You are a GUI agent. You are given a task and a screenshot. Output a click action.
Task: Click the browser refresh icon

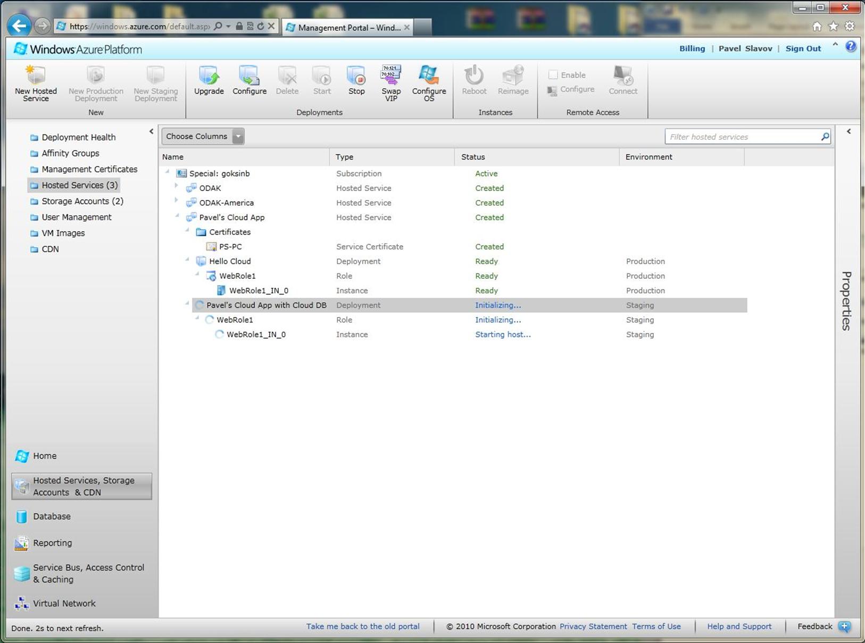click(260, 26)
